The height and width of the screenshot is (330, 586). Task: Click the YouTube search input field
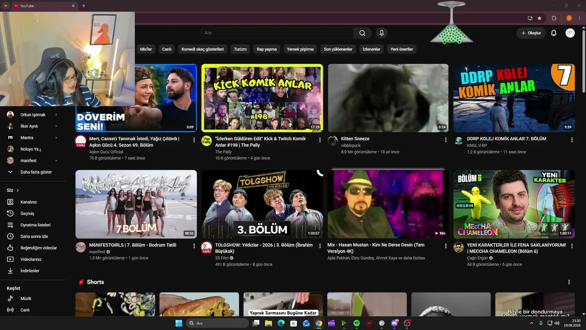point(276,33)
